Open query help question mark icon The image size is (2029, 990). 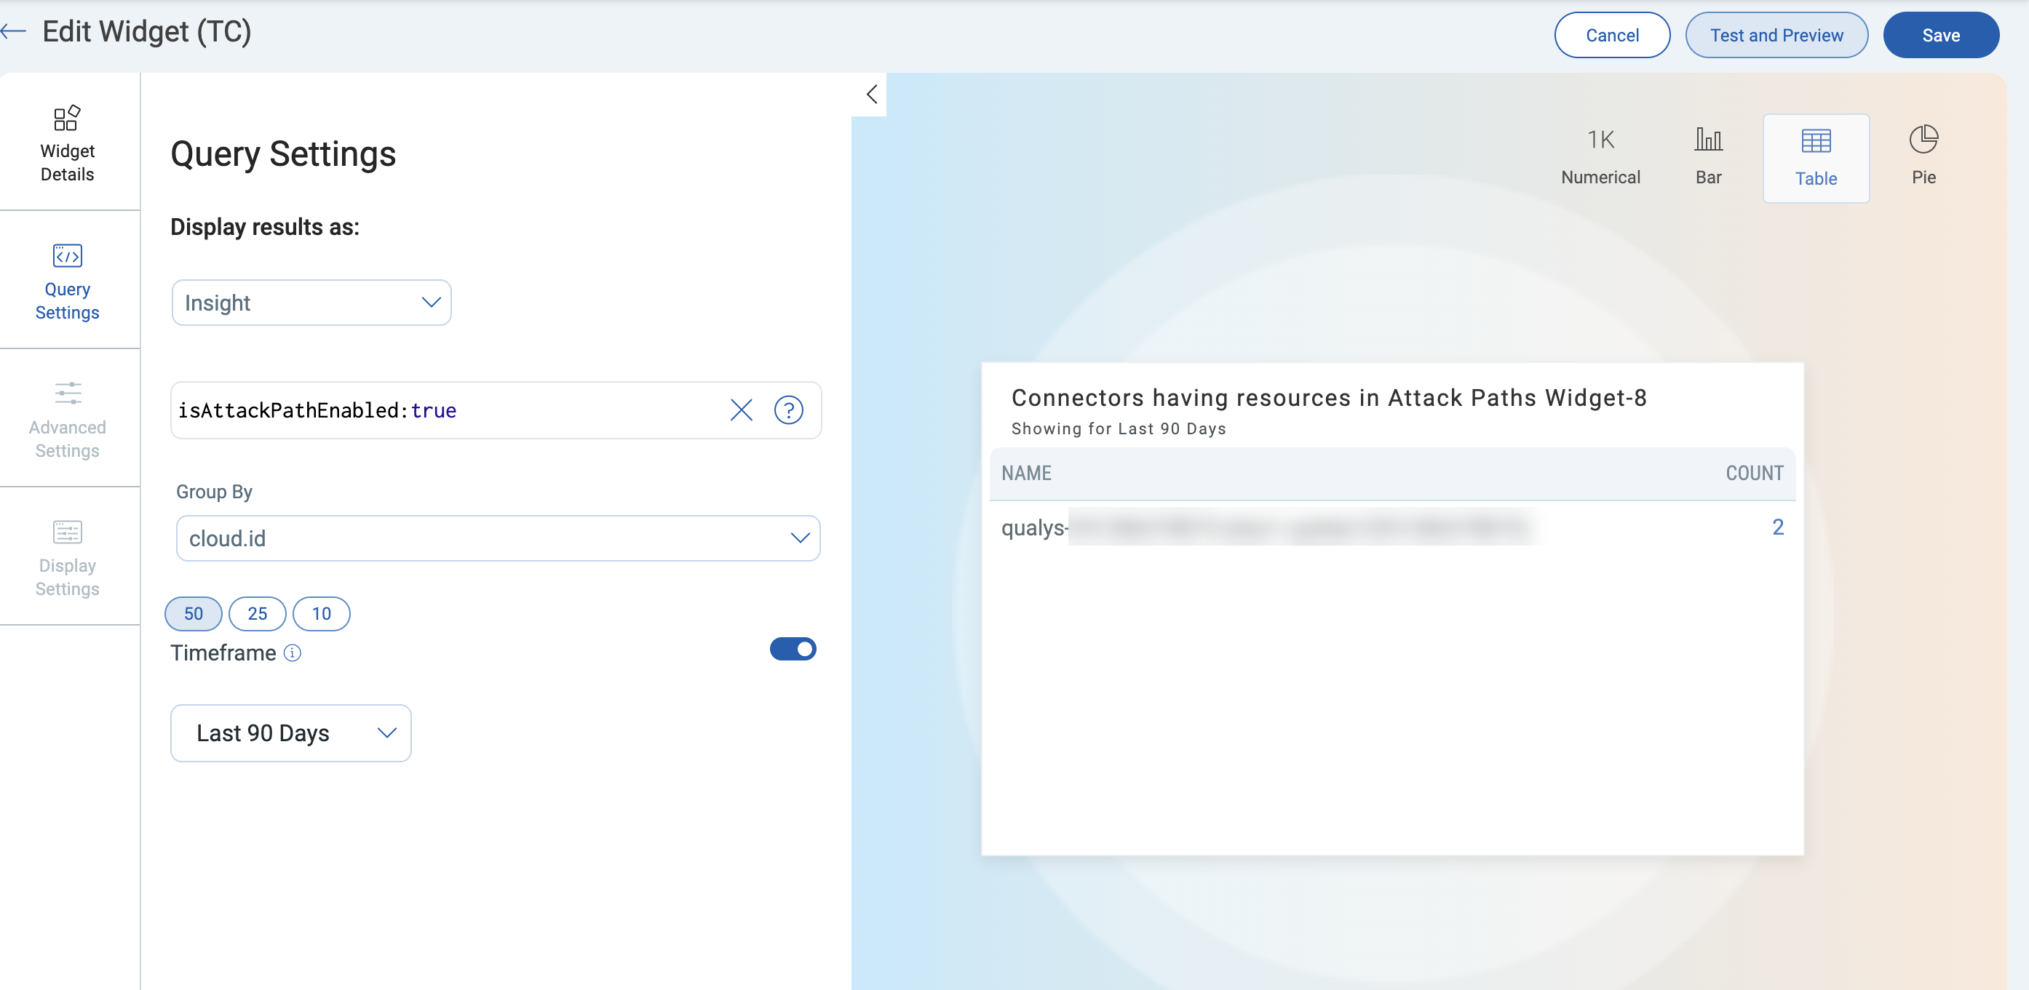pos(787,410)
